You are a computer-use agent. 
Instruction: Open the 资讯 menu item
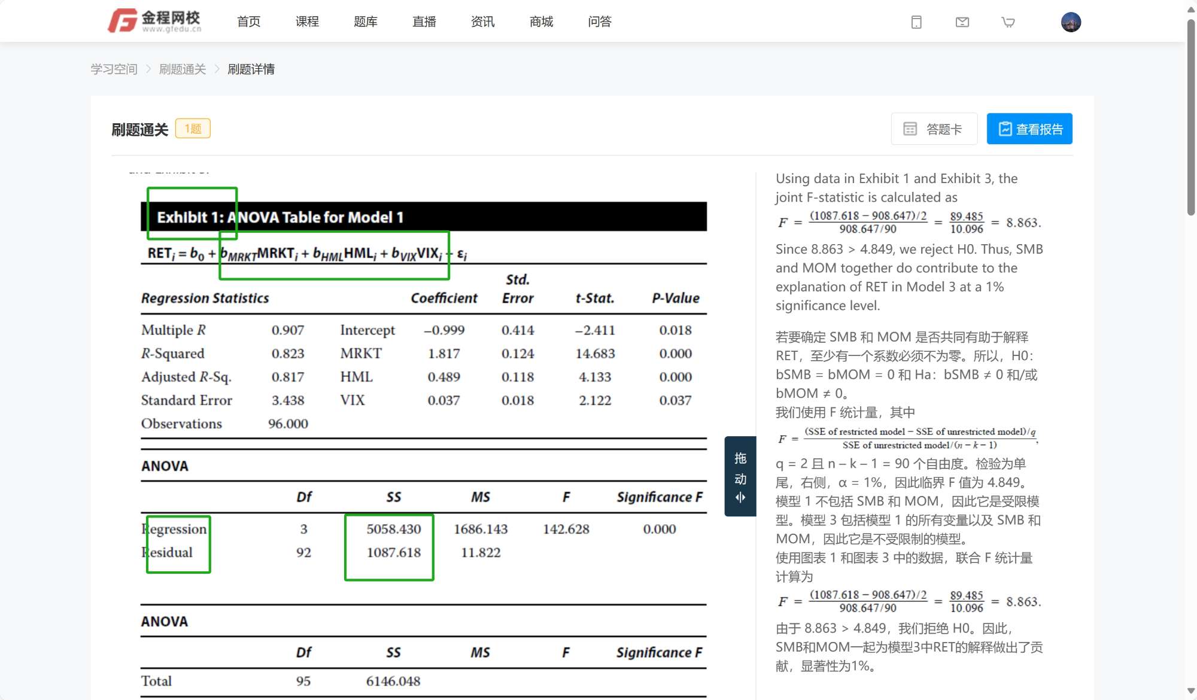pyautogui.click(x=482, y=22)
